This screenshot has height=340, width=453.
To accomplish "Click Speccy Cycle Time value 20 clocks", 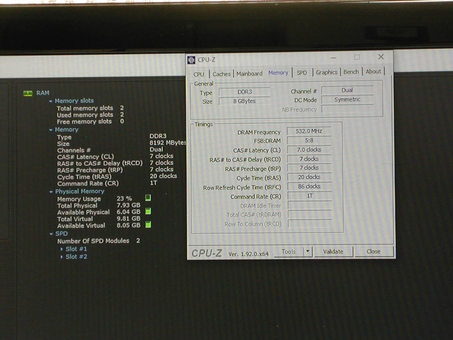I will click(163, 176).
